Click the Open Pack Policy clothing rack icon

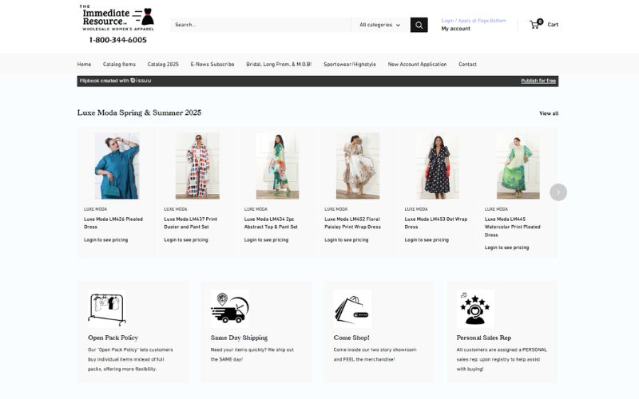(107, 309)
